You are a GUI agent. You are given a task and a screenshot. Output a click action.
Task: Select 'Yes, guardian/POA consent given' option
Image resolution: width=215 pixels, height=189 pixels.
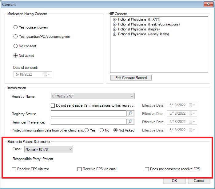pos(16,37)
